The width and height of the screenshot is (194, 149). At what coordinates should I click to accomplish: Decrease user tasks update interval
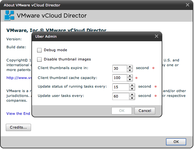[132, 98]
